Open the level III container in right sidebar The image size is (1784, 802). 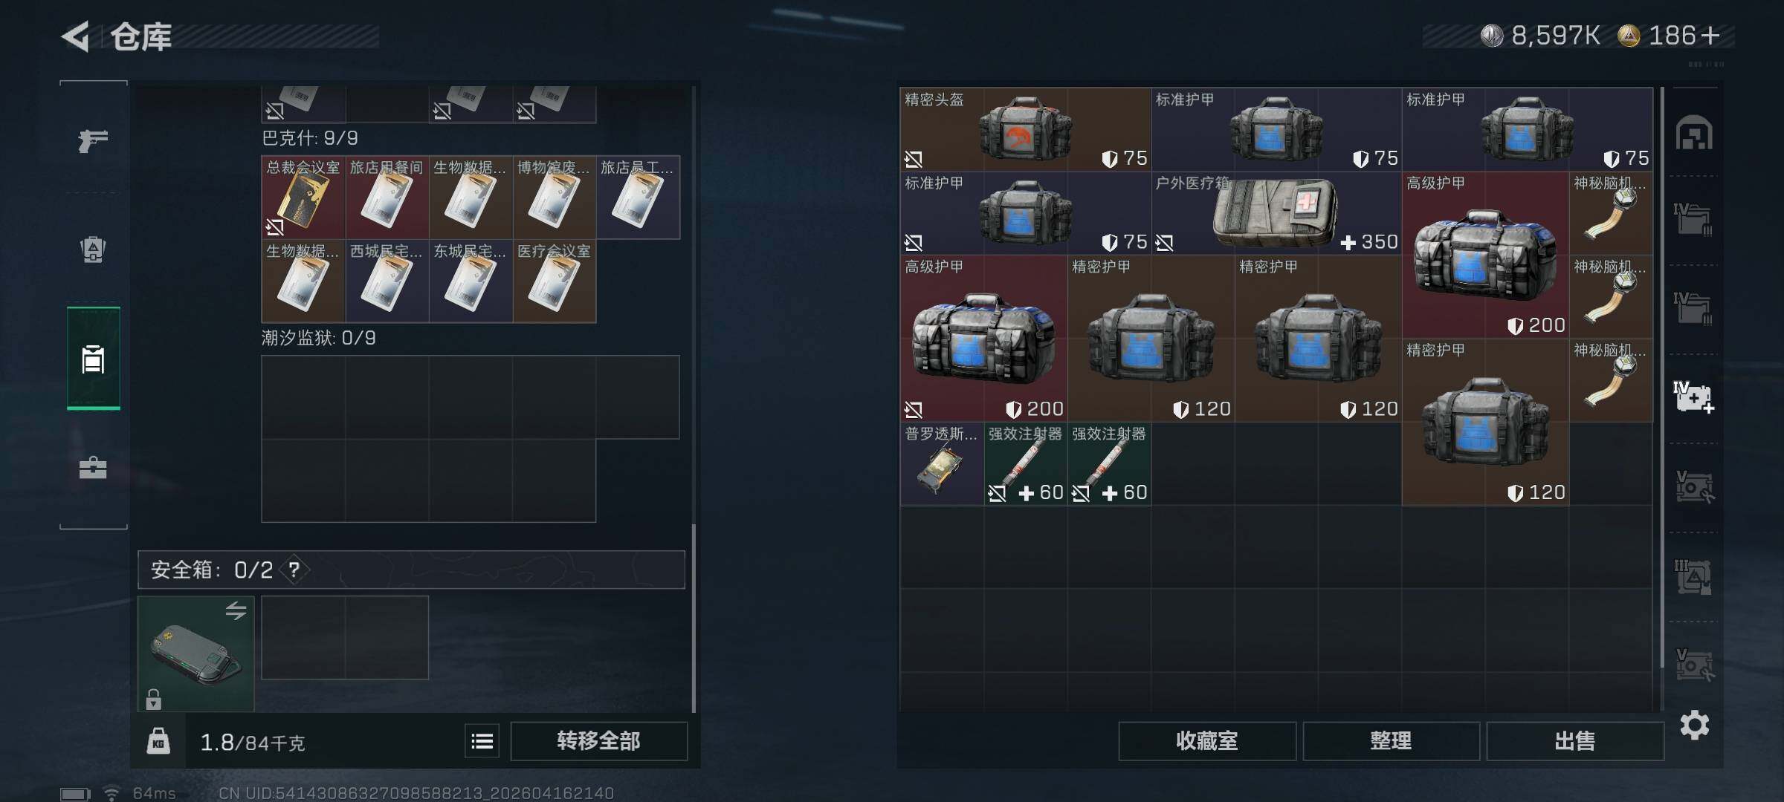click(1694, 576)
